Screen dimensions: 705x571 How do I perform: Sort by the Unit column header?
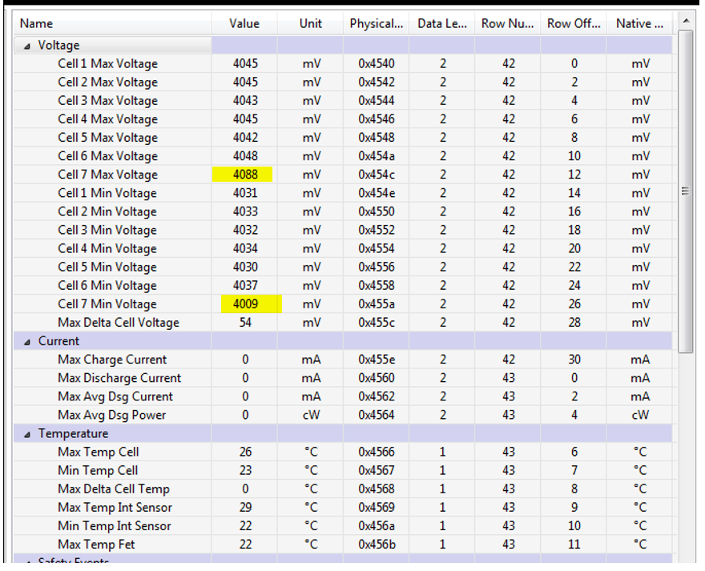pyautogui.click(x=310, y=23)
